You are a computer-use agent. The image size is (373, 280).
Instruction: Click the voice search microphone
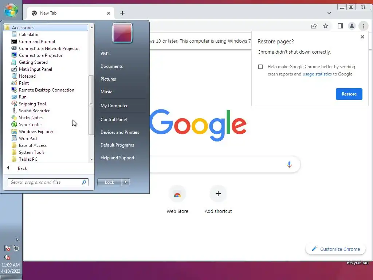click(x=289, y=164)
